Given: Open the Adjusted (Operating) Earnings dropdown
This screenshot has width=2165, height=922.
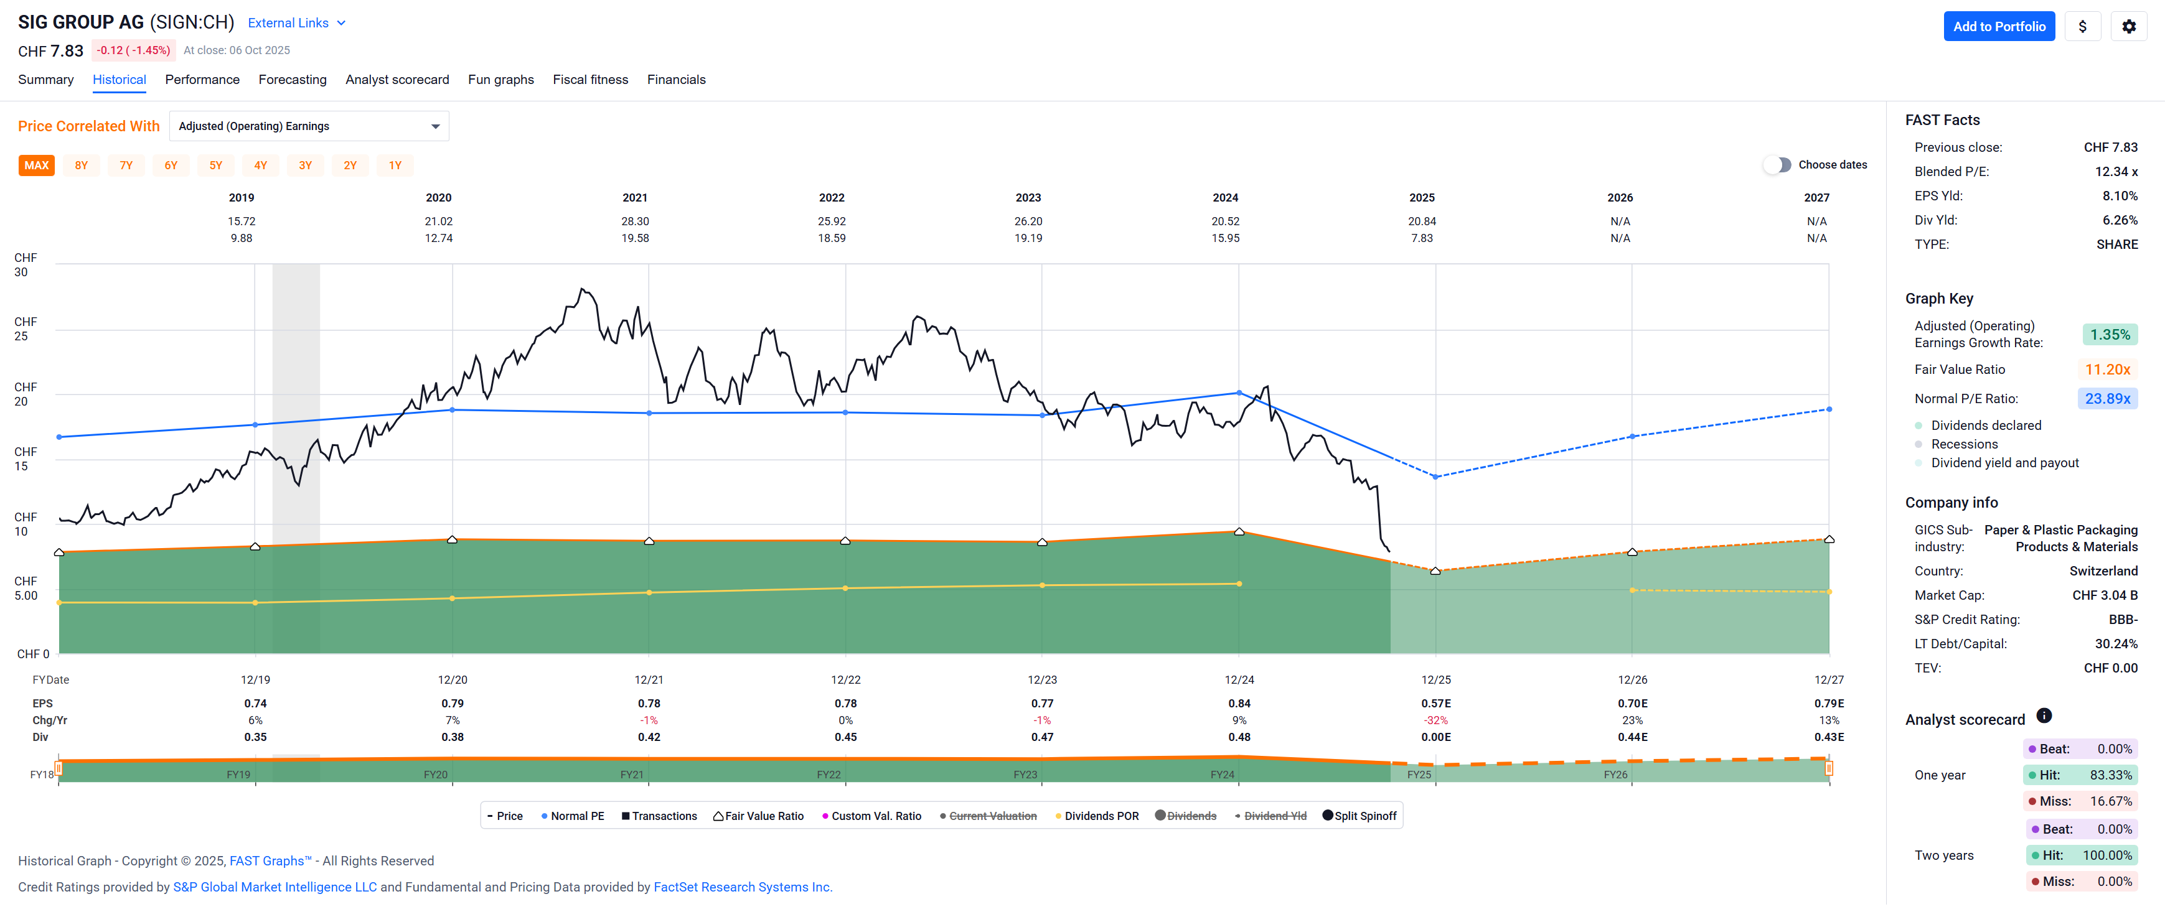Looking at the screenshot, I should click(309, 126).
